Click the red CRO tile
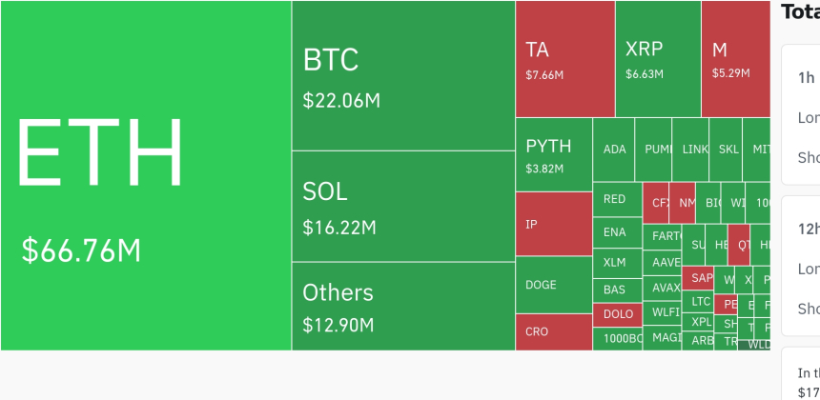 (553, 331)
